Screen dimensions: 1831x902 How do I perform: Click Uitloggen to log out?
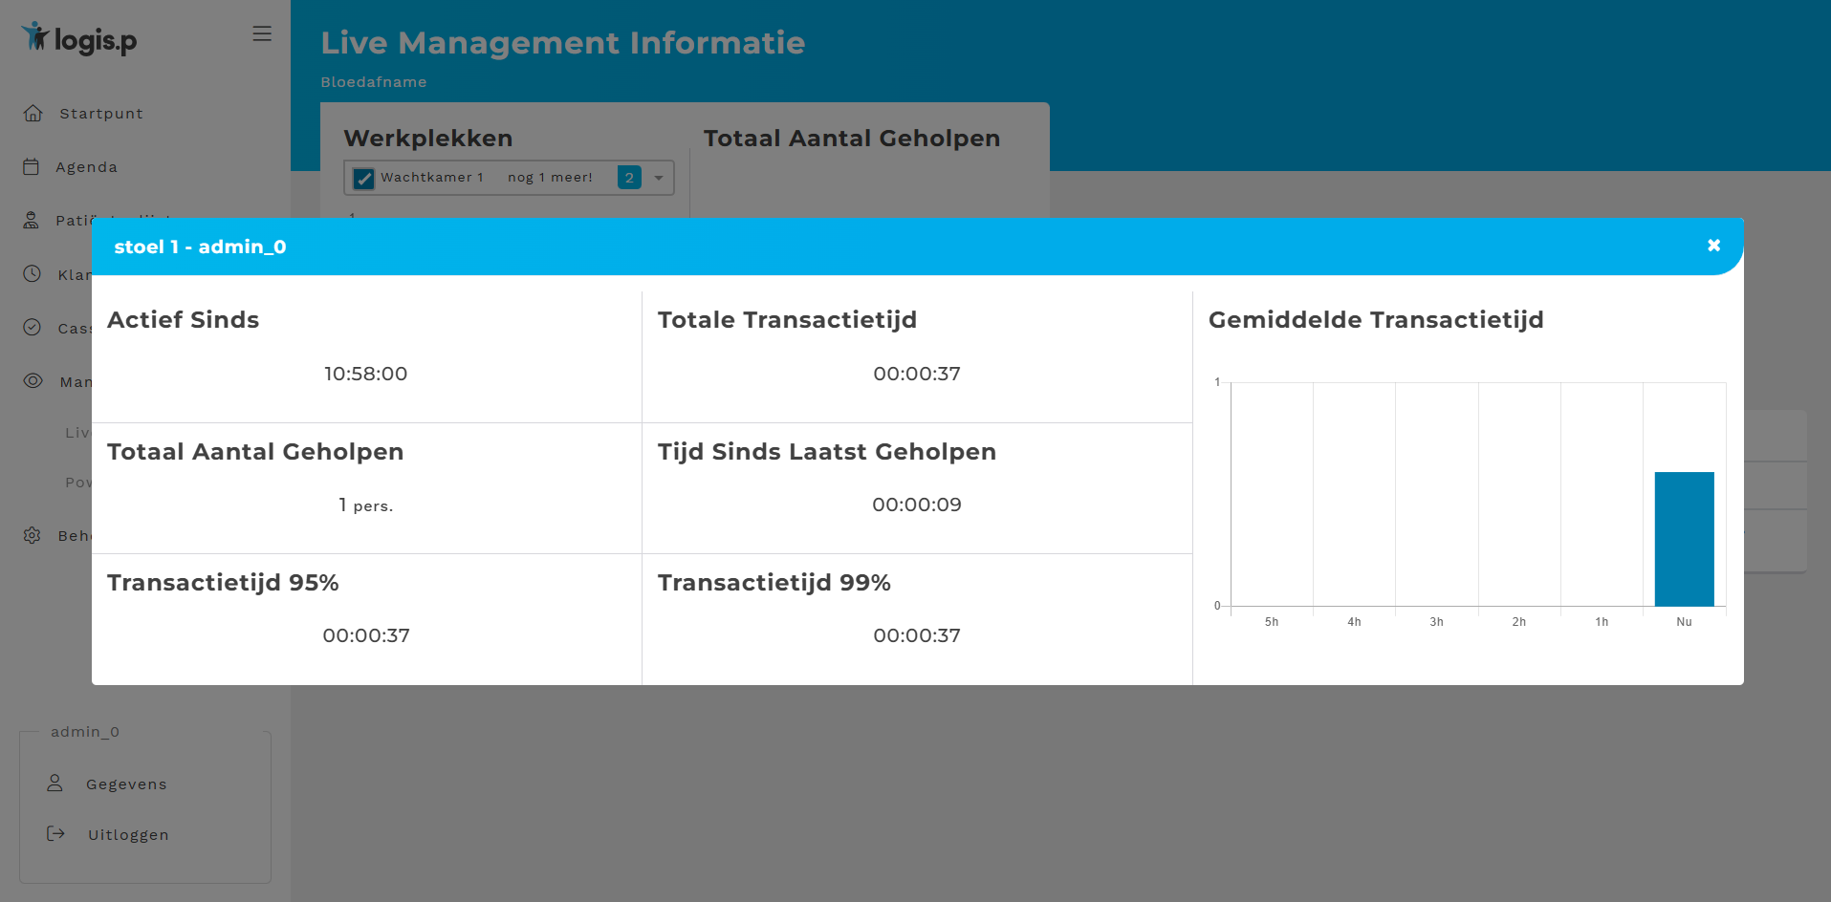click(128, 835)
